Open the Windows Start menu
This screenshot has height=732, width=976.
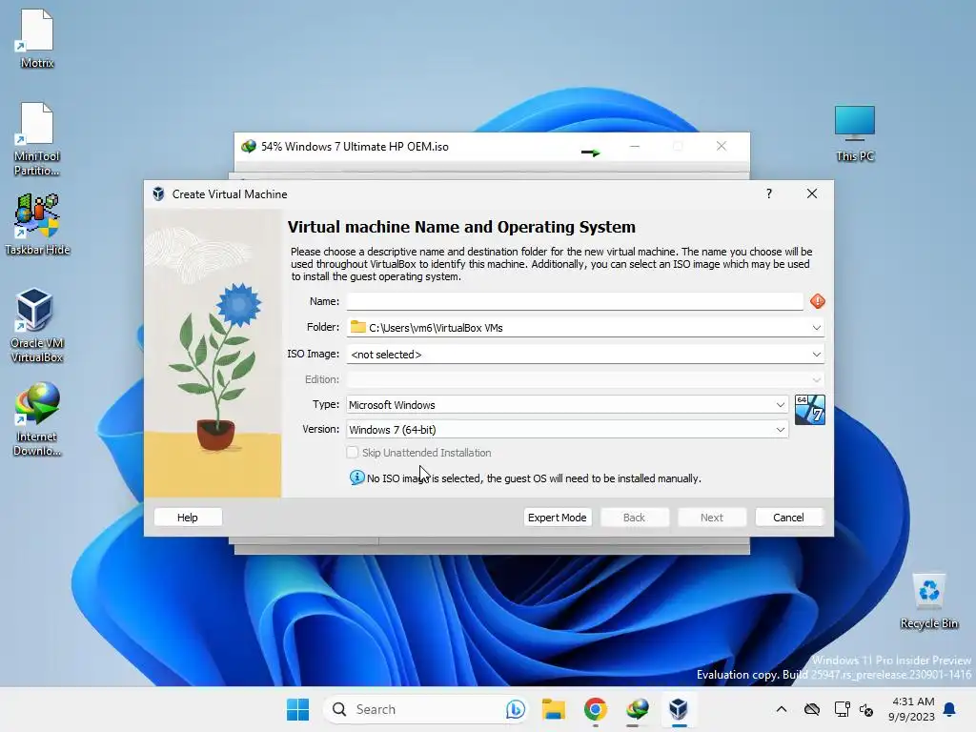(297, 709)
